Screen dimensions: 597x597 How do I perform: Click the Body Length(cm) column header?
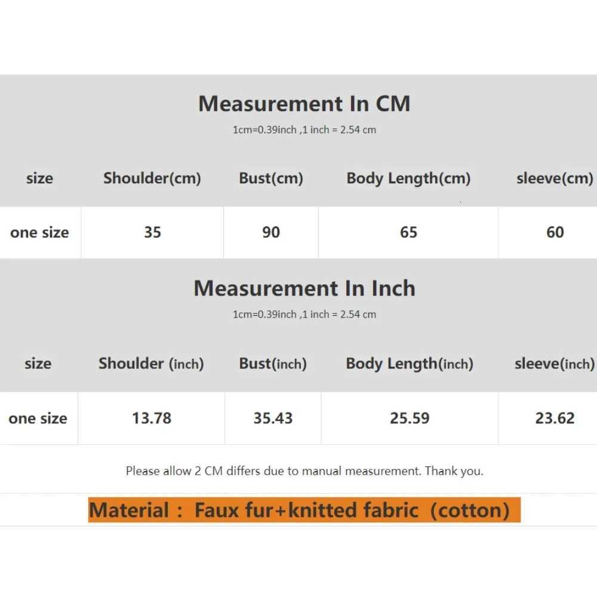click(x=408, y=178)
